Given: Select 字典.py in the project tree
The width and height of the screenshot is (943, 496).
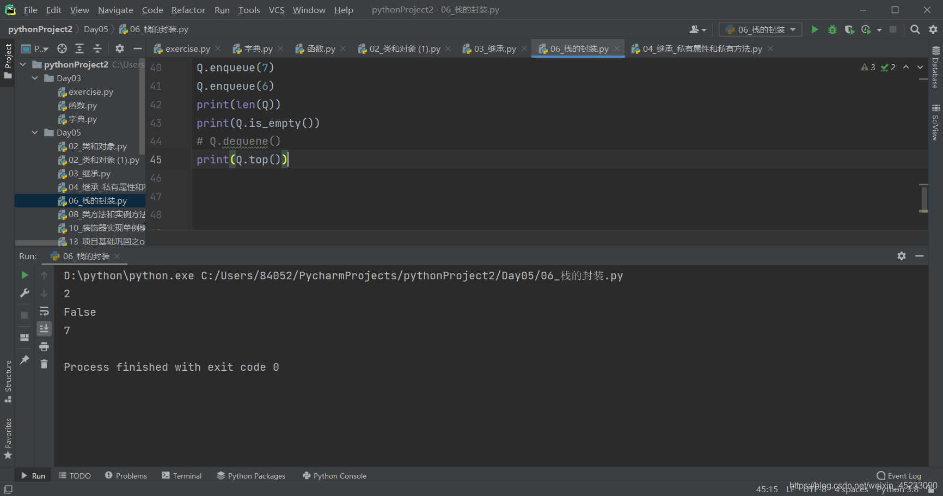Looking at the screenshot, I should [x=82, y=119].
